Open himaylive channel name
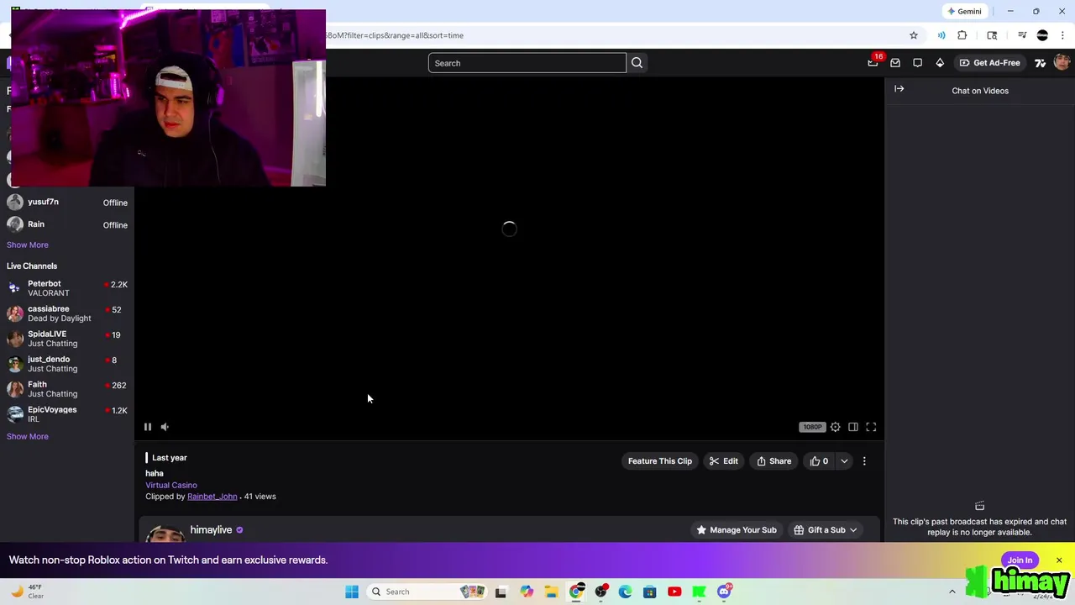This screenshot has width=1075, height=605. (x=211, y=530)
